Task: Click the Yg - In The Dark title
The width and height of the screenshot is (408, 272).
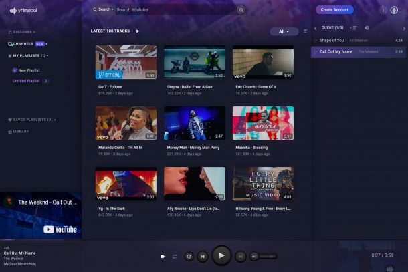Action: click(112, 209)
